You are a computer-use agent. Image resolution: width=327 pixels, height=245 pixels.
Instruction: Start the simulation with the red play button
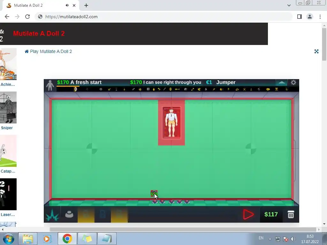[248, 214]
